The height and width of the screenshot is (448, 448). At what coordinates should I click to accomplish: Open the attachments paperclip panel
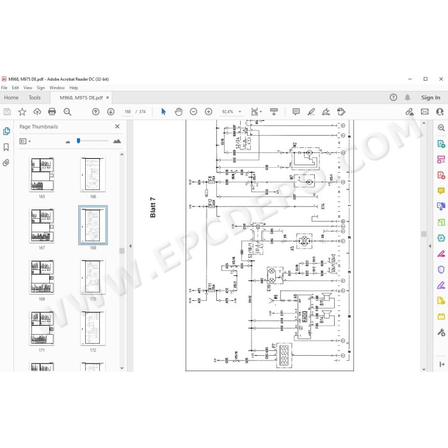click(6, 163)
